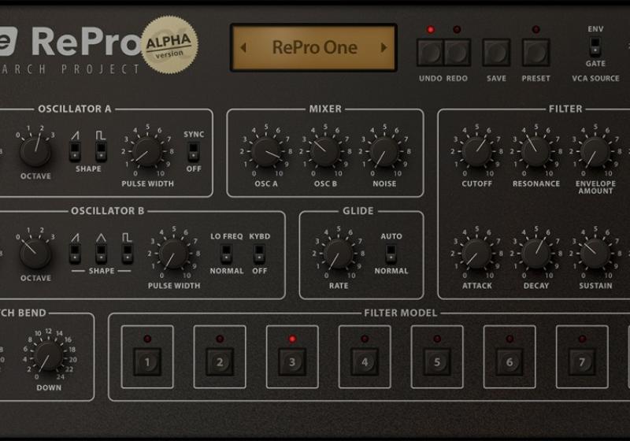Click the Save button
The image size is (630, 441).
(x=496, y=53)
